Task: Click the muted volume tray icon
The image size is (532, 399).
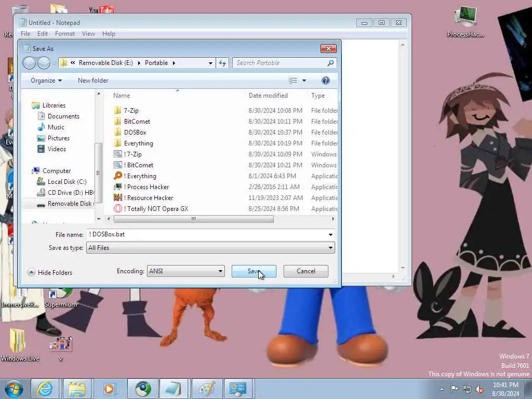Action: (x=480, y=389)
